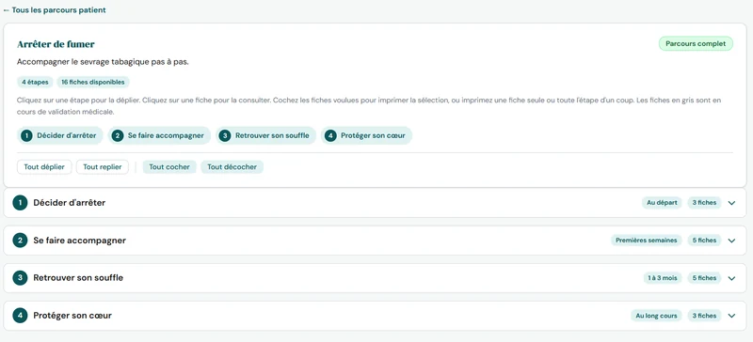Click the Au long cours tag

click(x=656, y=316)
